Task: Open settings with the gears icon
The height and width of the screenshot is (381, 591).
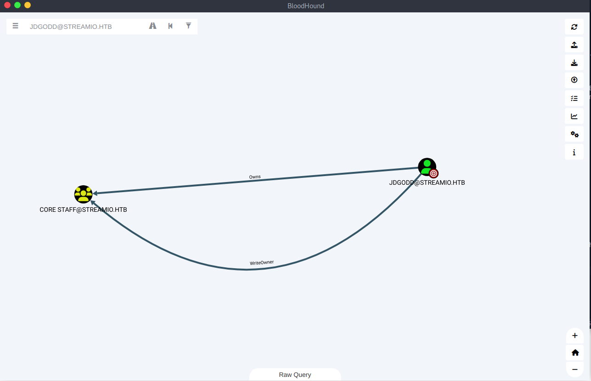Action: pyautogui.click(x=574, y=134)
